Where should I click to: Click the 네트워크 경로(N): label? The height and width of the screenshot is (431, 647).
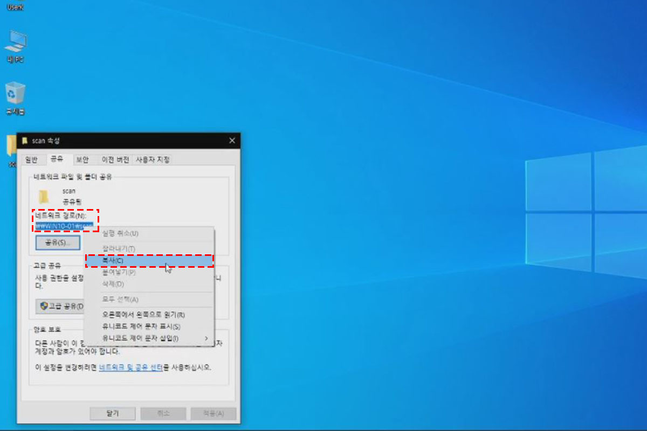(61, 216)
